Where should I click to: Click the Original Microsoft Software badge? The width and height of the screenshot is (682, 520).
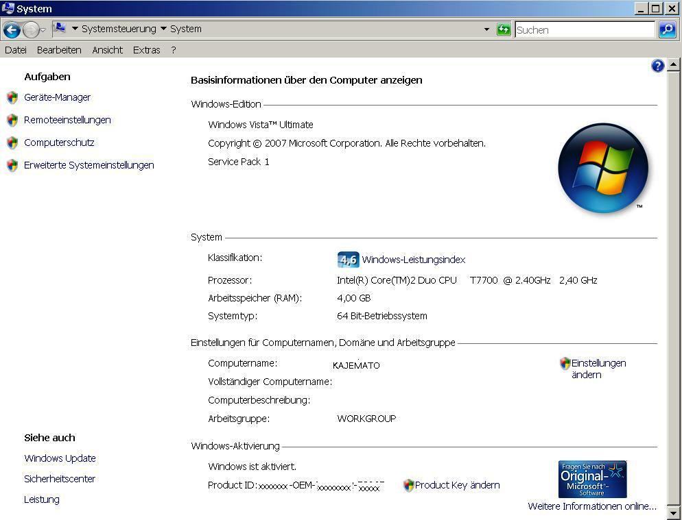[592, 479]
